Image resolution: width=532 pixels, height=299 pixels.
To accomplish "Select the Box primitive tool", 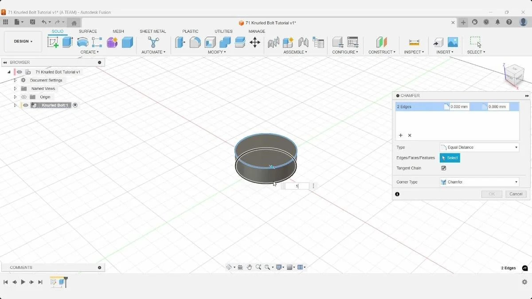I will pos(127,42).
